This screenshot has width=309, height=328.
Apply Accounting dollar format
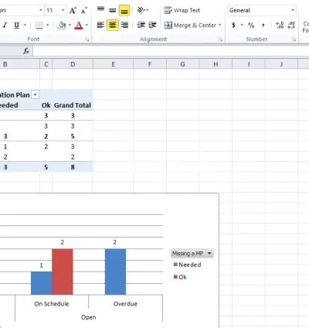coord(233,26)
